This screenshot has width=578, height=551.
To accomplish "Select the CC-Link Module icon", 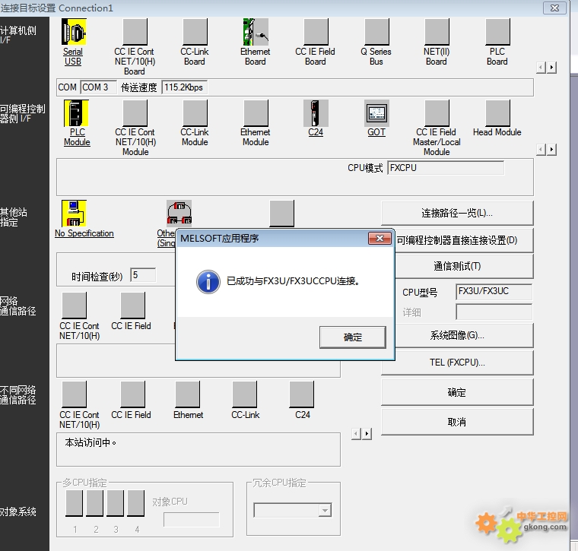I will tap(195, 113).
